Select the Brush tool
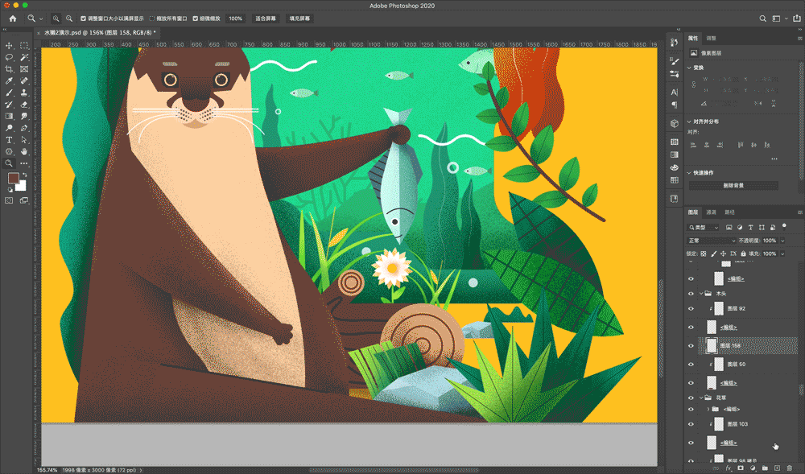This screenshot has height=474, width=805. tap(9, 93)
